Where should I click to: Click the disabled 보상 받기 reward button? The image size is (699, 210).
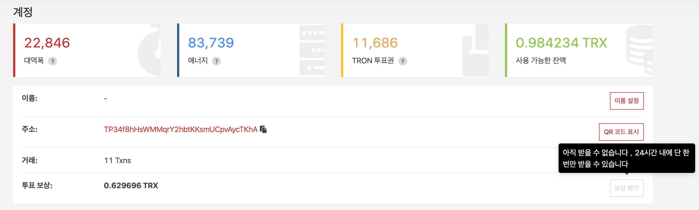[627, 188]
